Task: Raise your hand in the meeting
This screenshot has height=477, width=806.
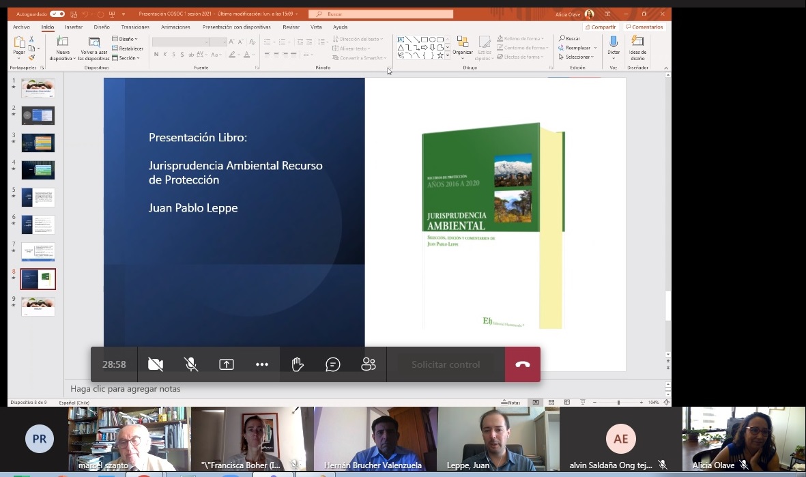Action: (298, 364)
